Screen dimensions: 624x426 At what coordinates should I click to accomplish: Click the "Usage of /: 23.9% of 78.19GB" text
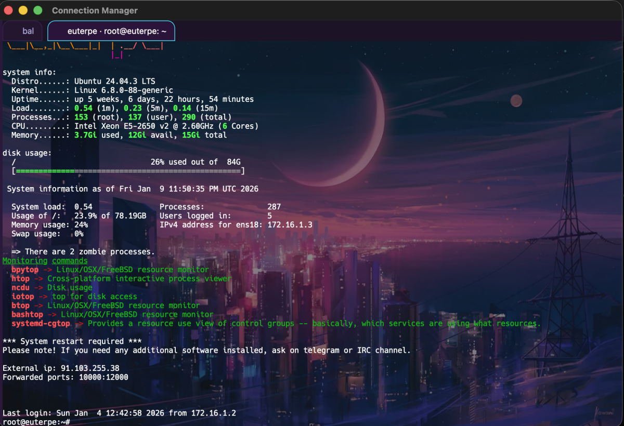pyautogui.click(x=79, y=216)
